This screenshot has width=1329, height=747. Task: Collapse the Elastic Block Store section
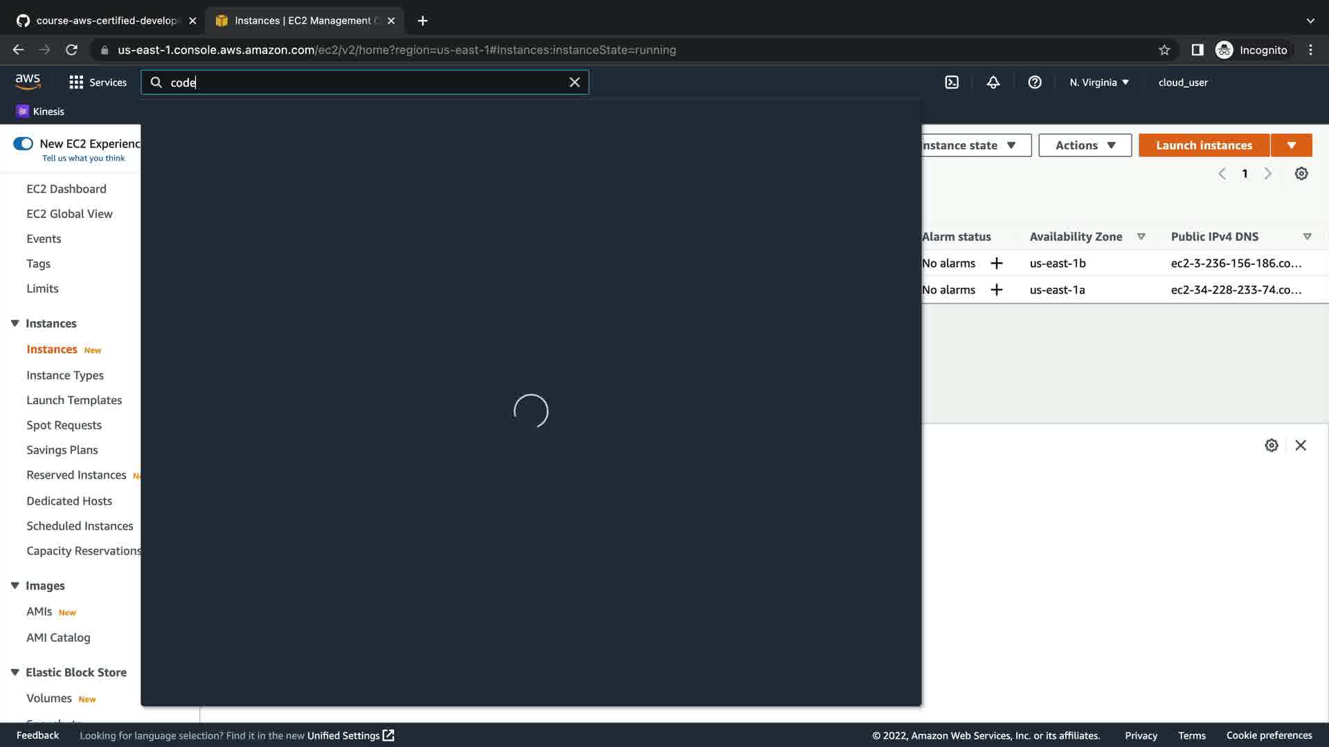(x=15, y=672)
